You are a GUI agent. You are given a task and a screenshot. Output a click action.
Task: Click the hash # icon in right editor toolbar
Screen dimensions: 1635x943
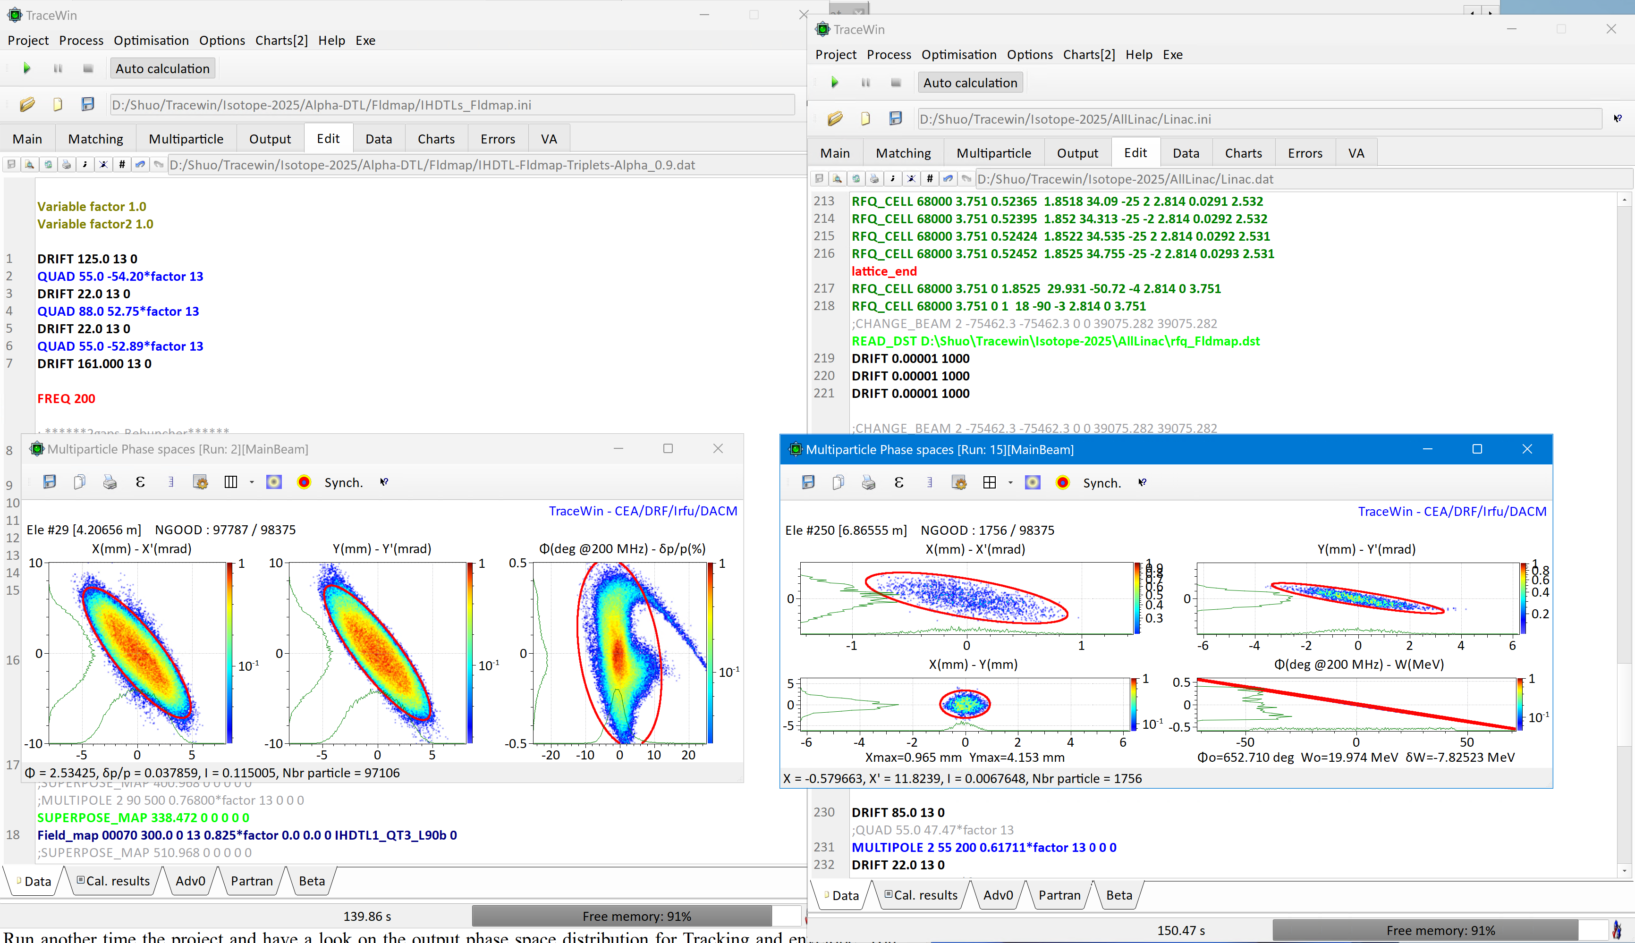point(930,179)
